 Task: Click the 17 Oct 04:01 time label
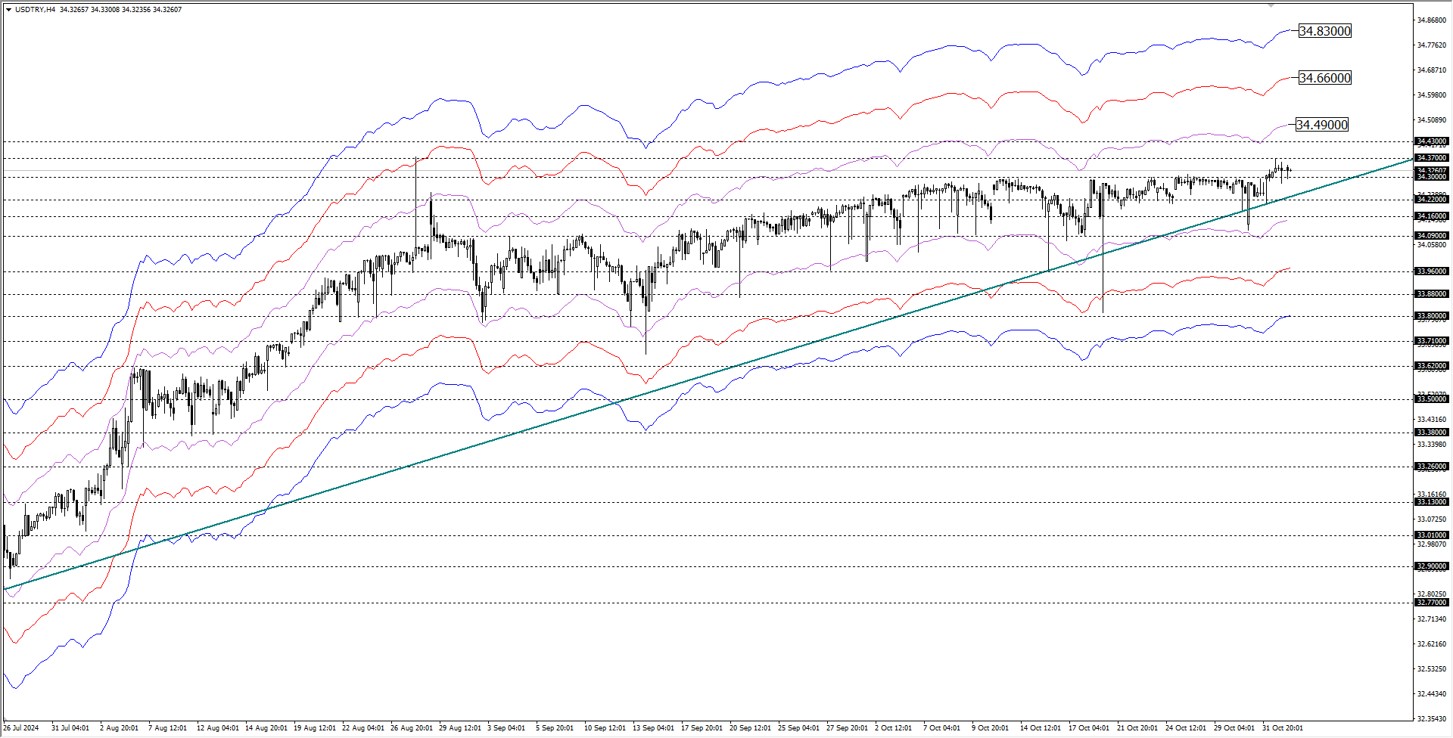tap(1090, 728)
